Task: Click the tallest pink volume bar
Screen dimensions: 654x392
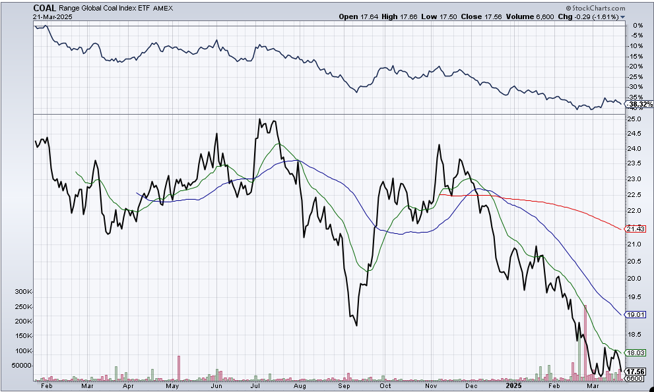Action: coord(585,343)
